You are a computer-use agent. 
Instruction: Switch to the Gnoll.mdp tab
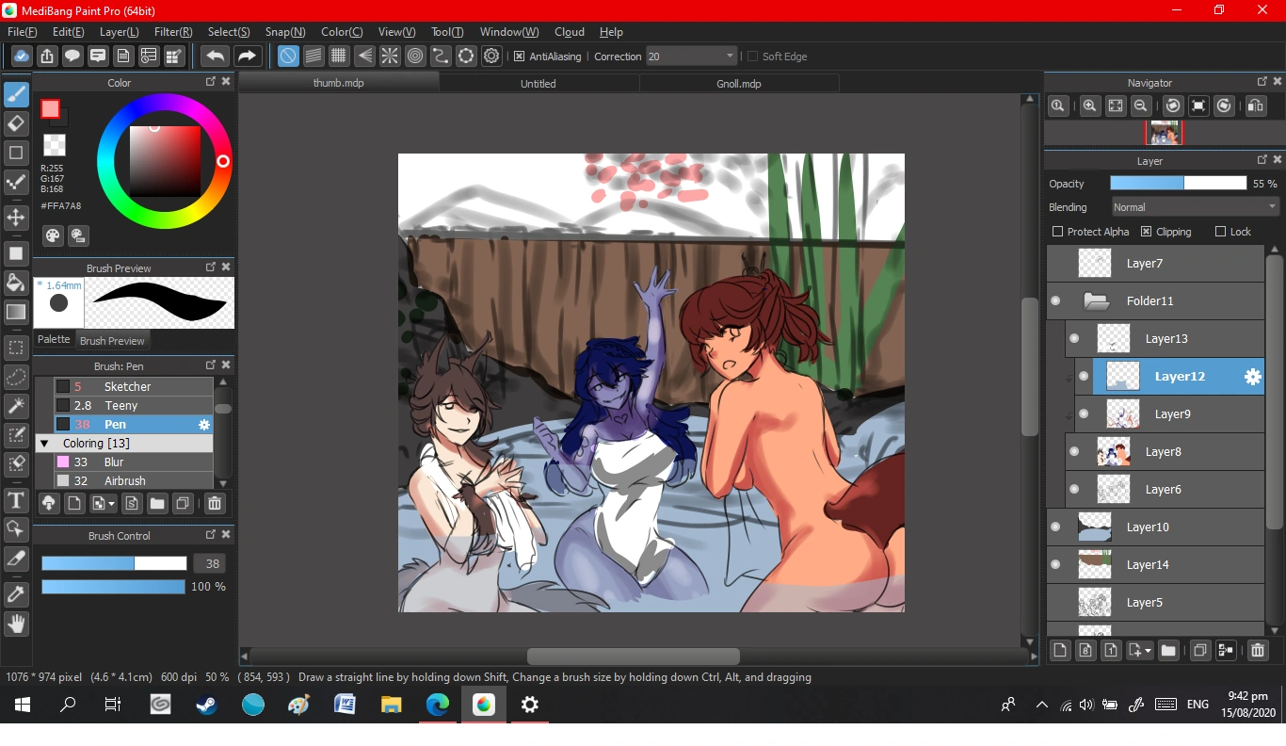pos(739,84)
